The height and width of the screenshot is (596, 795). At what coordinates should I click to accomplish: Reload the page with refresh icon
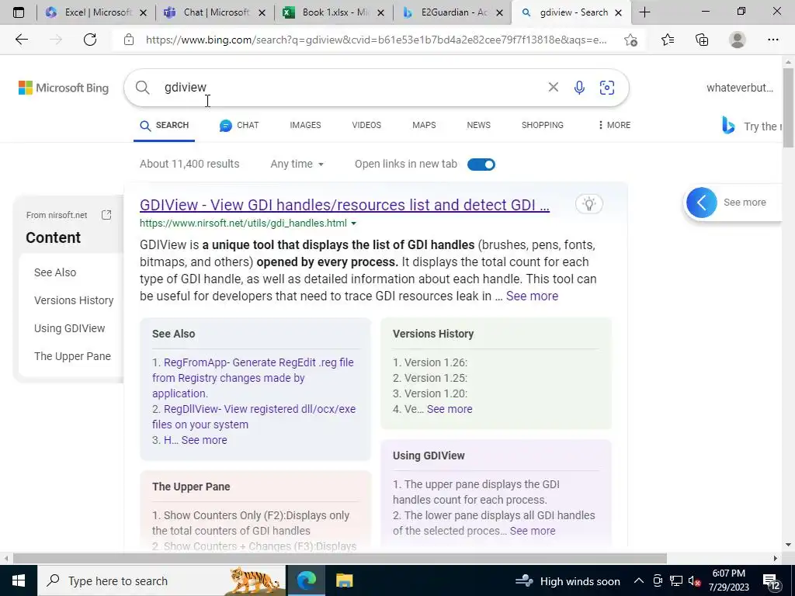(90, 40)
